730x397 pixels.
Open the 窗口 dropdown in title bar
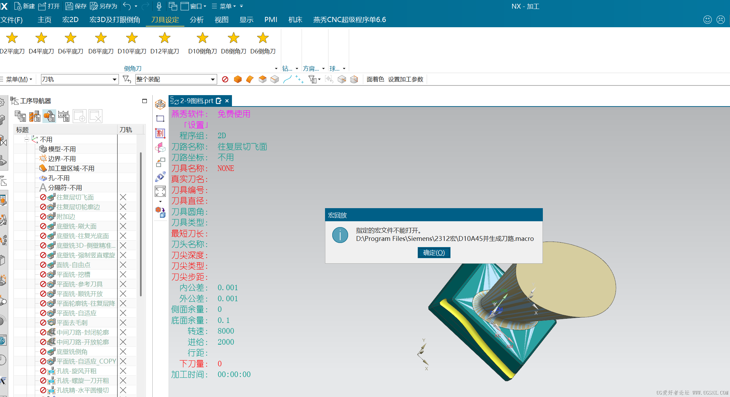(x=194, y=6)
